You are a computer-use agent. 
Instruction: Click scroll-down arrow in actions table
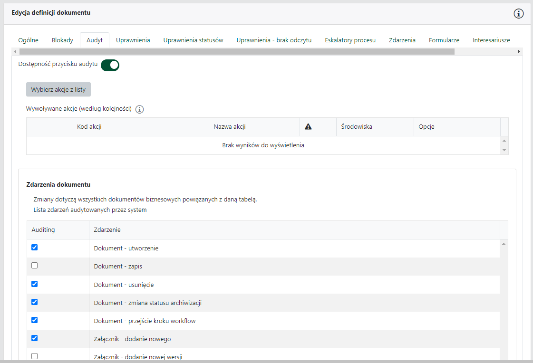tap(504, 150)
